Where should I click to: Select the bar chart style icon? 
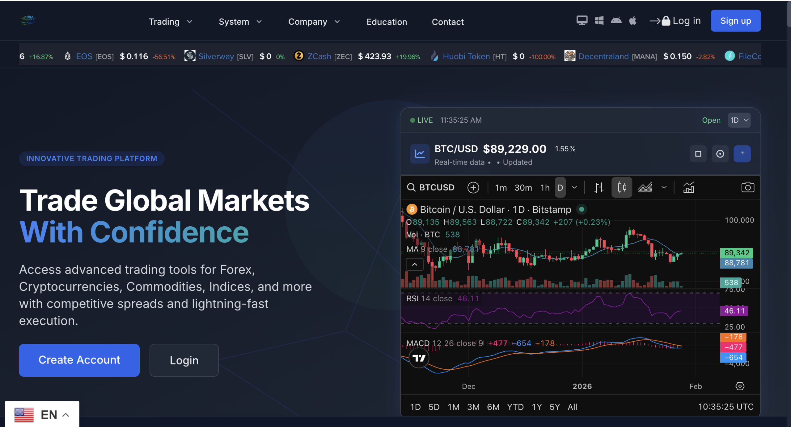click(x=599, y=187)
